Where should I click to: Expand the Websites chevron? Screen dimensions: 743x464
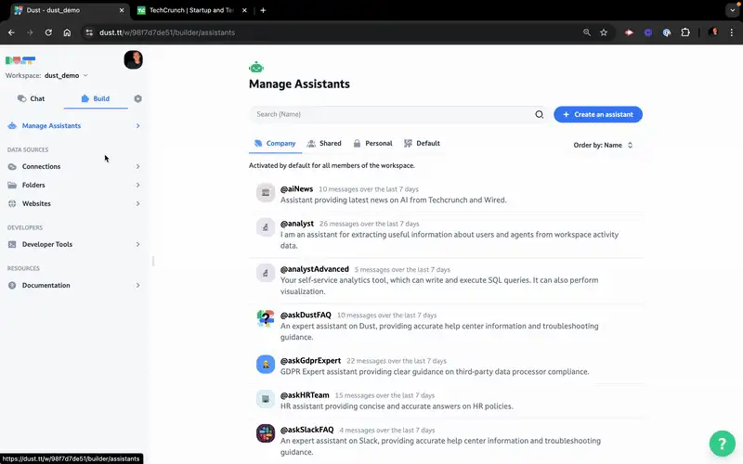[x=137, y=203]
